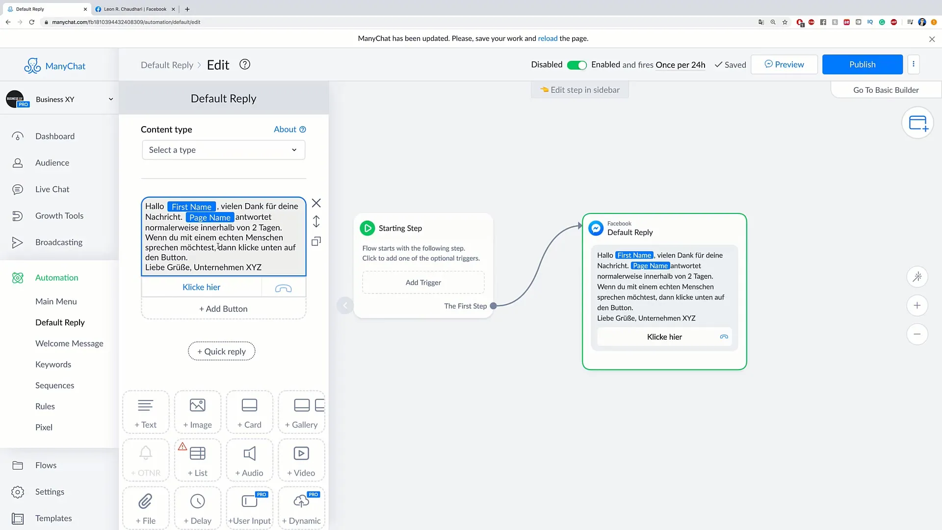
Task: Expand the Content type dropdown
Action: click(x=223, y=150)
